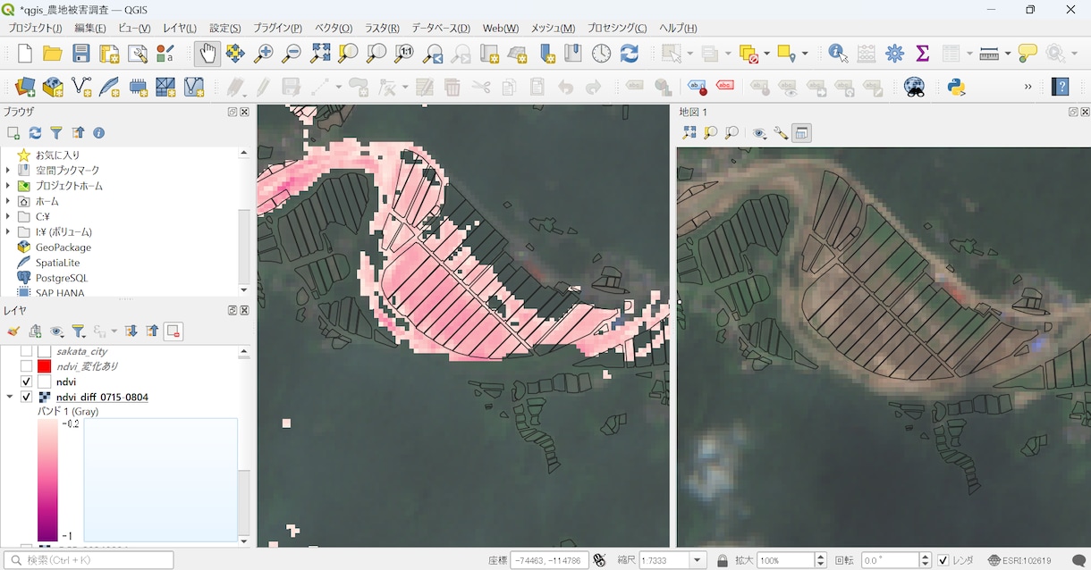Viewport: 1091px width, 570px height.
Task: Activate the Zoom Out magnifier tool
Action: pos(291,54)
